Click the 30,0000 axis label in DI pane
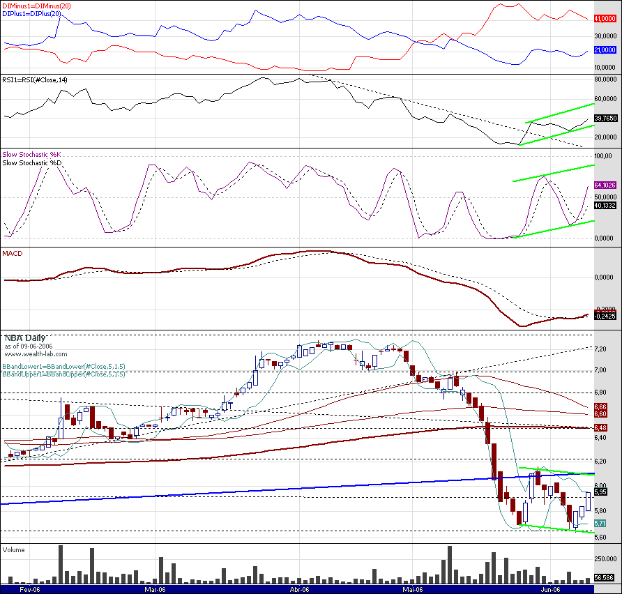 (x=605, y=36)
